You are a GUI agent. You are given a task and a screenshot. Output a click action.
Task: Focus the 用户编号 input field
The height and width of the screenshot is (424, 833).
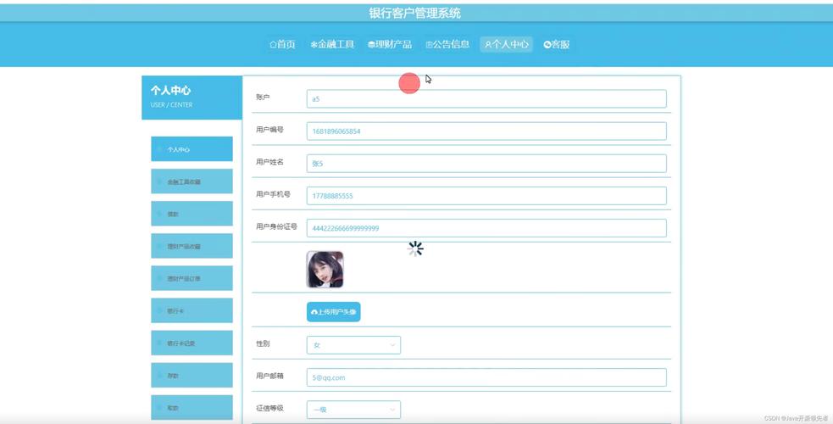486,131
